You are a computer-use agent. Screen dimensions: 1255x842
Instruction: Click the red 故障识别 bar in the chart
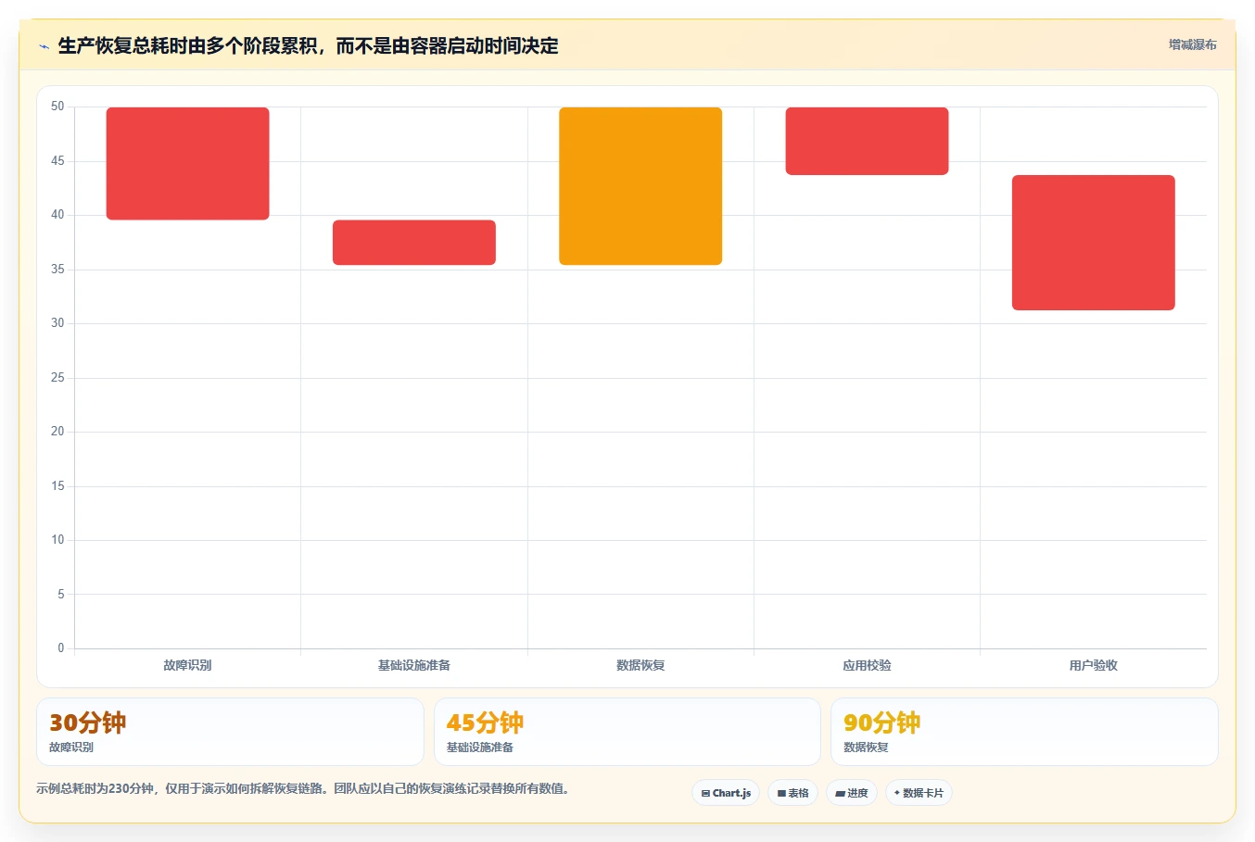coord(187,164)
